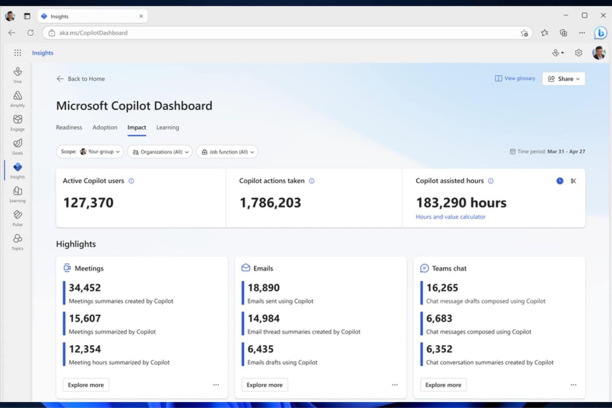Image resolution: width=612 pixels, height=408 pixels.
Task: Open browser settings and more menu
Action: pyautogui.click(x=582, y=33)
